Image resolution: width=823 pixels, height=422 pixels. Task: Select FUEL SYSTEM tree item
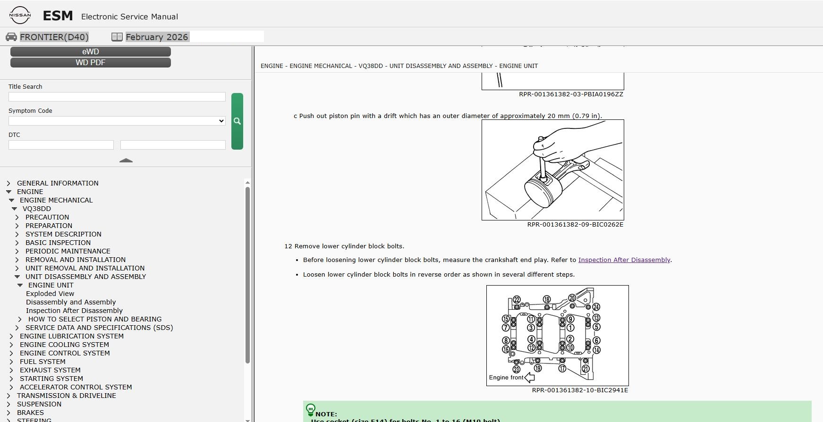(42, 362)
